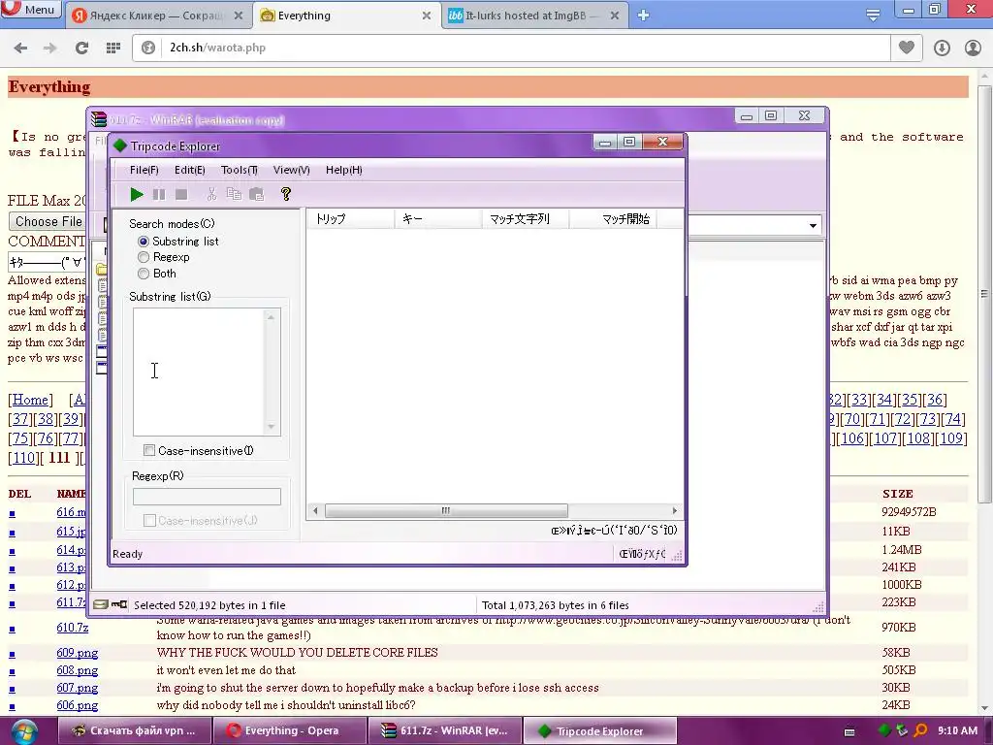This screenshot has height=745, width=993.
Task: Open a new browser tab with plus
Action: [x=644, y=16]
